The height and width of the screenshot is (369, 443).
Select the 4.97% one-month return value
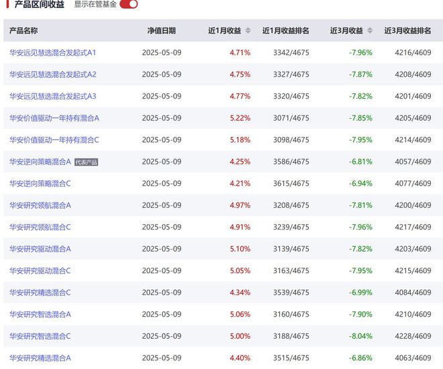coord(240,205)
